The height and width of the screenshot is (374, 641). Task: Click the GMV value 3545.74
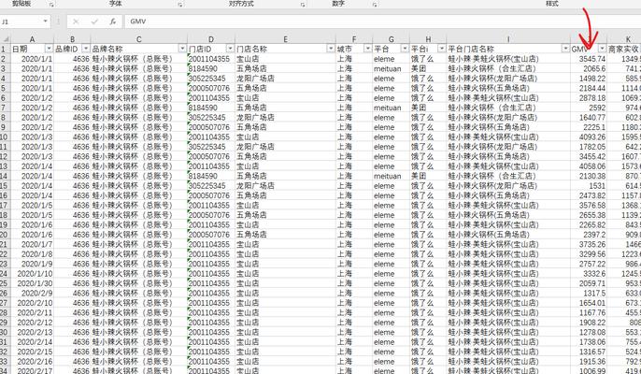click(x=592, y=59)
